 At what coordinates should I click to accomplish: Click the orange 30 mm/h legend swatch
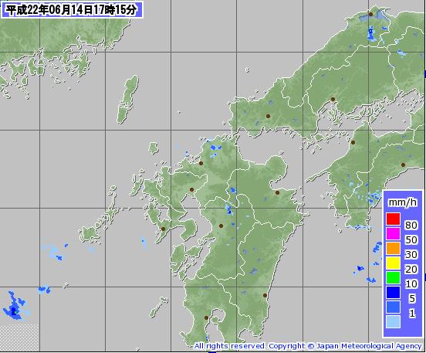pos(393,248)
